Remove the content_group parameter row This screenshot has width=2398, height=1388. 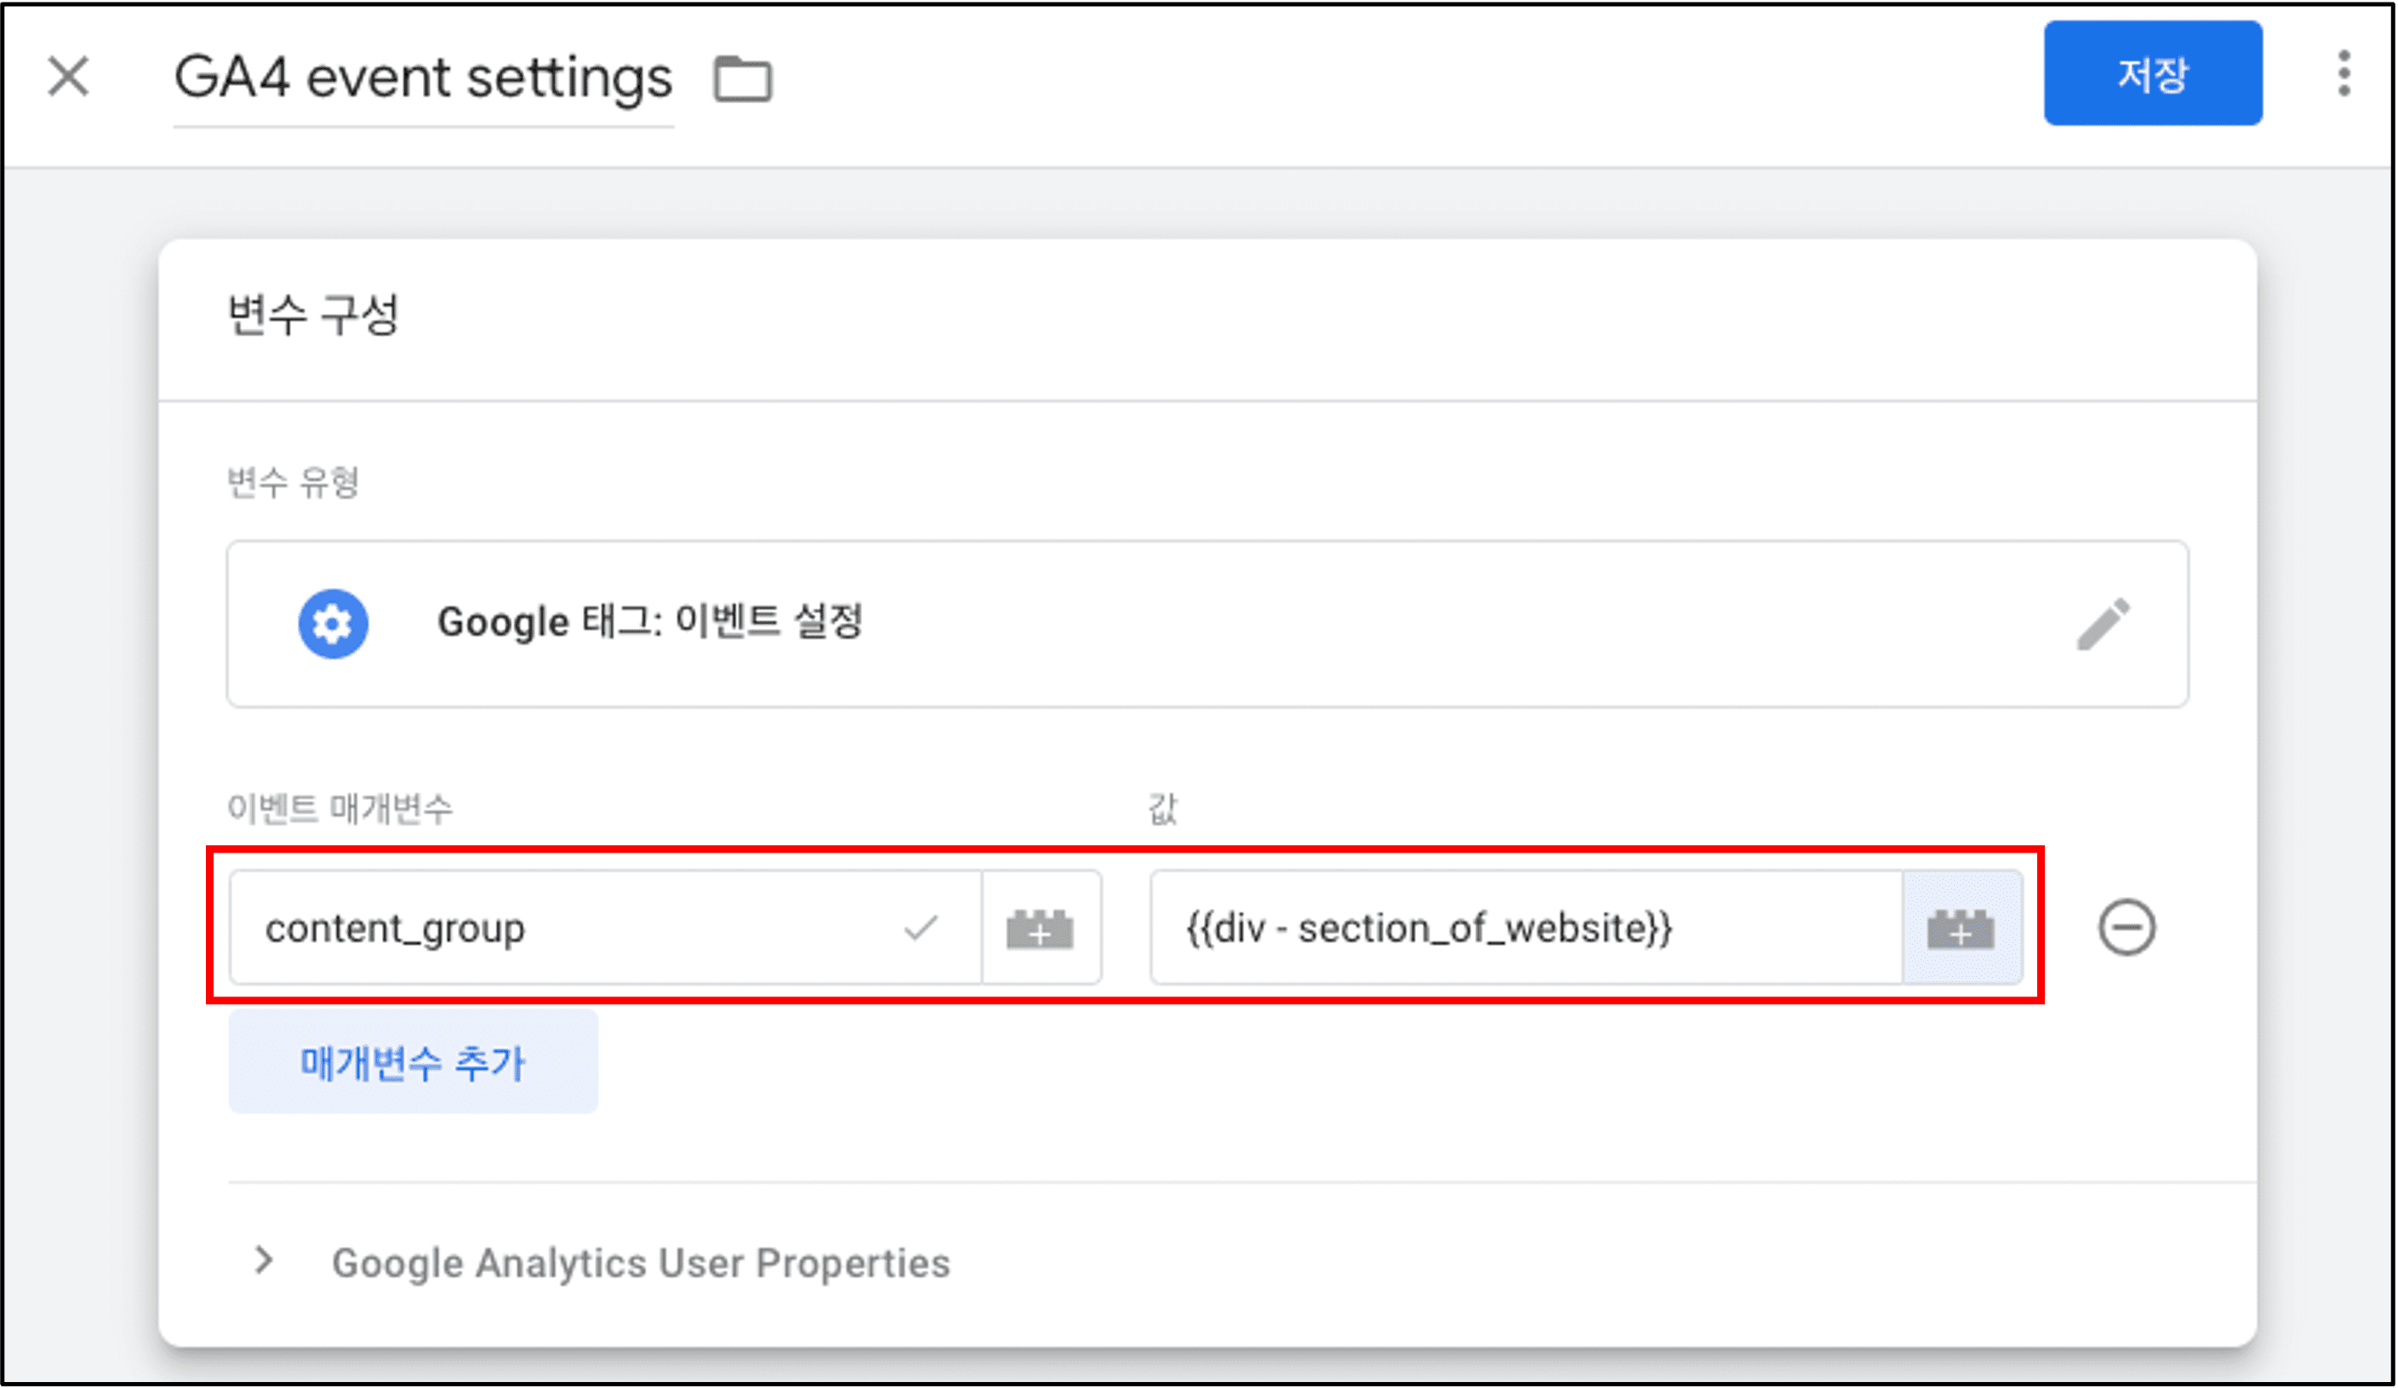pos(2127,928)
